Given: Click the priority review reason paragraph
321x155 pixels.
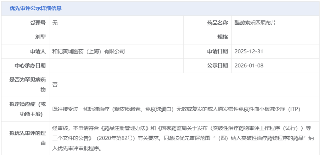Looking at the screenshot, I should pos(183,138).
